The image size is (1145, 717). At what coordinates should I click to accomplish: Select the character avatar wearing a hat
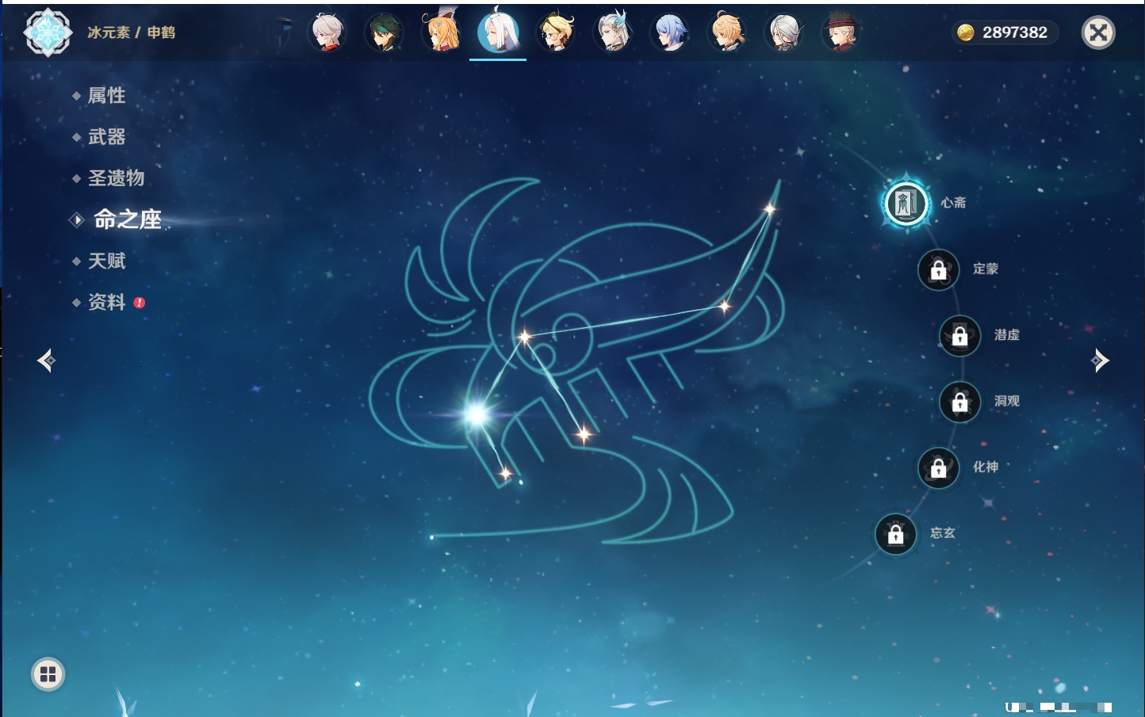pos(841,32)
